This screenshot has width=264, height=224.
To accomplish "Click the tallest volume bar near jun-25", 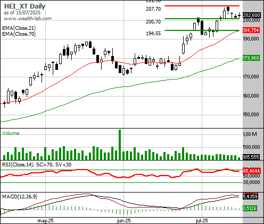I will 120,145.
